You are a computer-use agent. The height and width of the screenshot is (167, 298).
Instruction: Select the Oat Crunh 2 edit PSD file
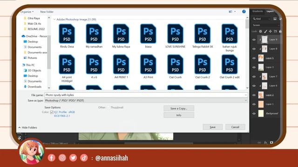(230, 67)
